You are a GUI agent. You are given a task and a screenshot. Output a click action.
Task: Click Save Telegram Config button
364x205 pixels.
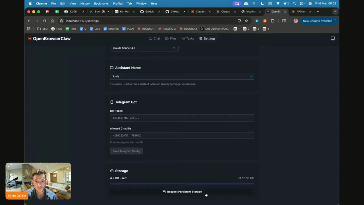pos(127,151)
